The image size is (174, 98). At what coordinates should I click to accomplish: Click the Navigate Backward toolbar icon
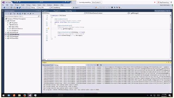(x=4, y=8)
